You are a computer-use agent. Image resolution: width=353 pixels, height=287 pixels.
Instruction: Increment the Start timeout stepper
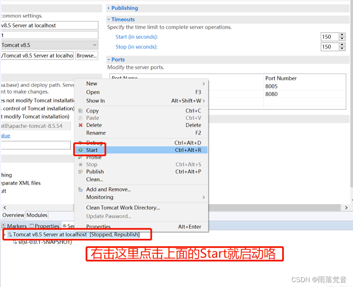342,35
